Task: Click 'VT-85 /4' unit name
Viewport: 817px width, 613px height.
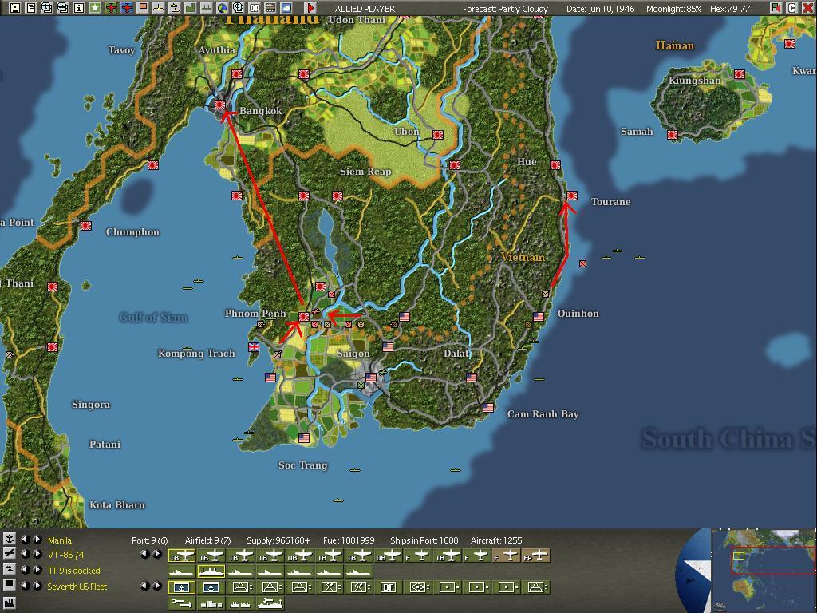Action: click(65, 556)
